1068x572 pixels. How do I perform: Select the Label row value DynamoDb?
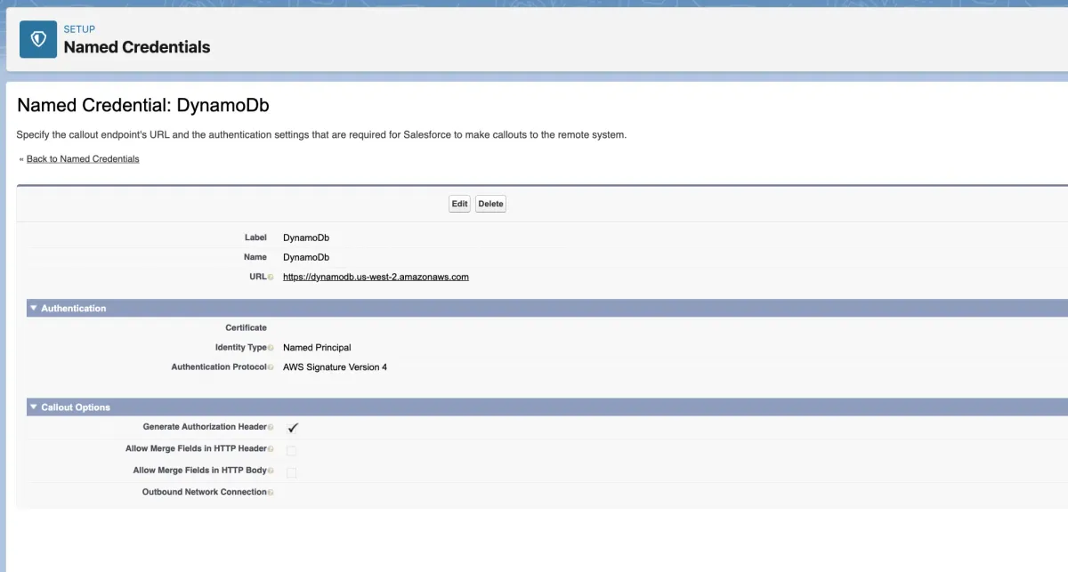306,238
